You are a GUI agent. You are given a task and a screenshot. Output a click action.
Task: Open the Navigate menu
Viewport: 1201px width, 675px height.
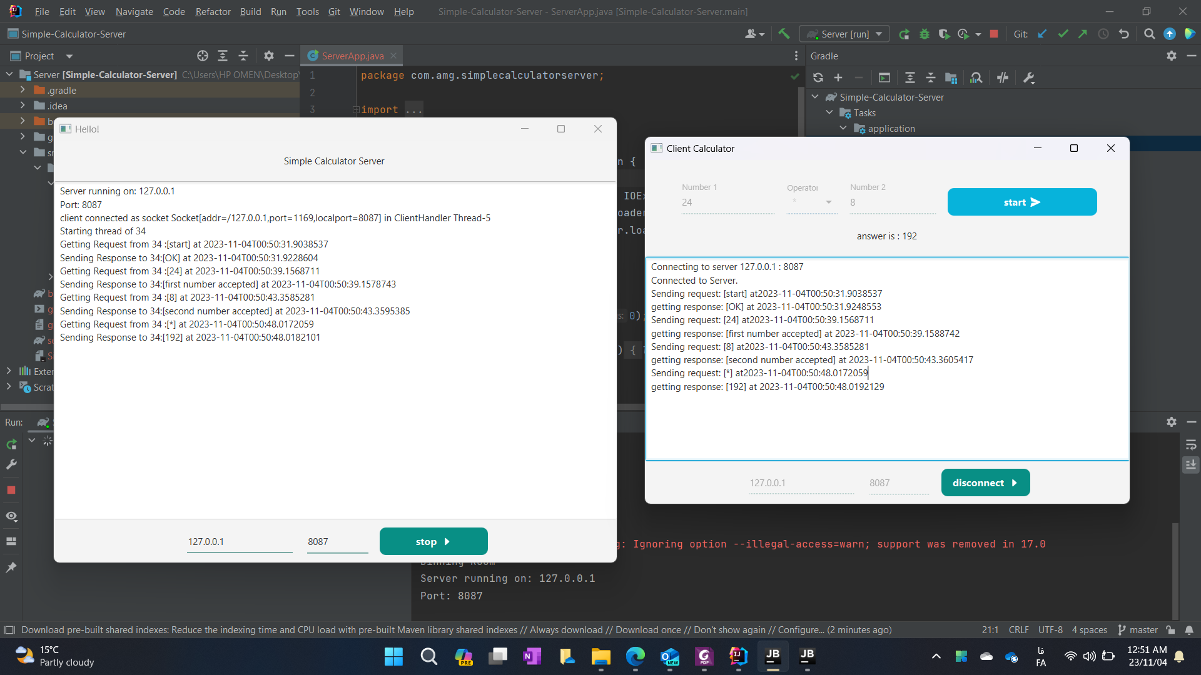134,11
